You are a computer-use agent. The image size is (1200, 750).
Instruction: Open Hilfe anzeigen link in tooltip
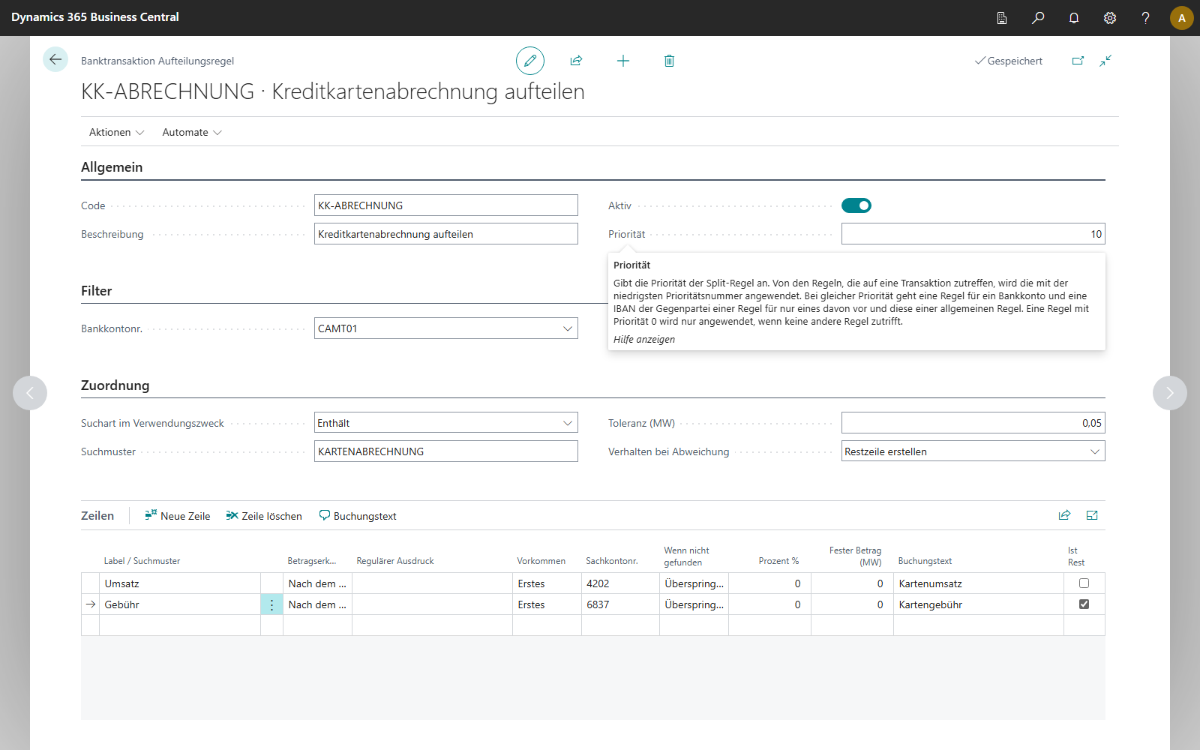coord(644,339)
